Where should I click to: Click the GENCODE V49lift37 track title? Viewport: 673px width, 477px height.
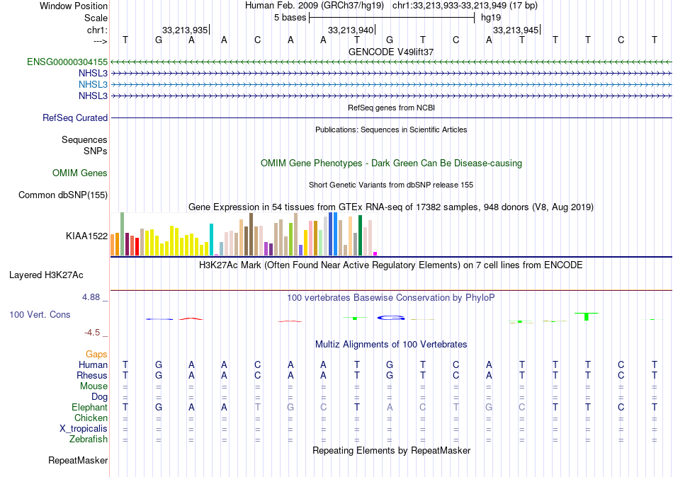(x=391, y=52)
